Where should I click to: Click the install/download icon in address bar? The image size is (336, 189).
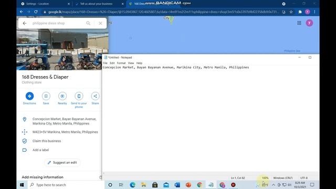point(283,12)
